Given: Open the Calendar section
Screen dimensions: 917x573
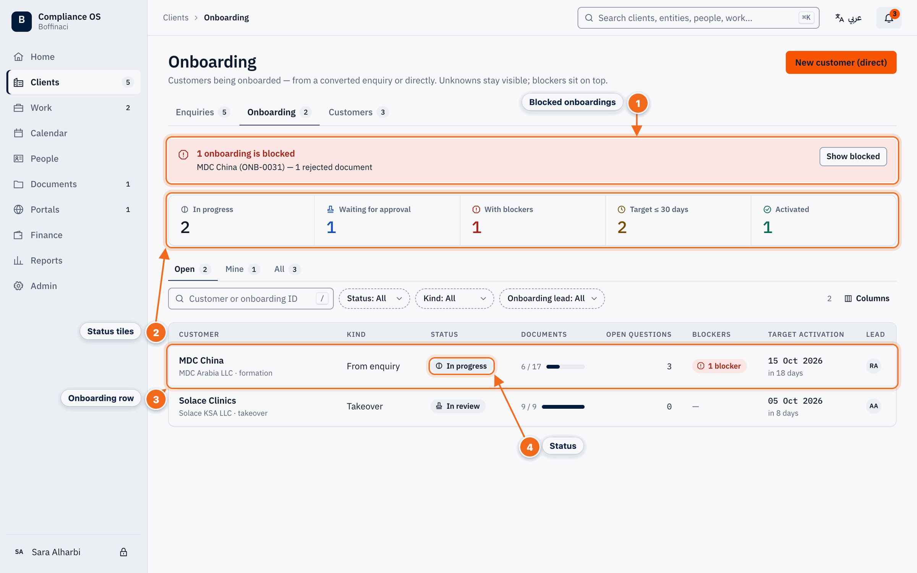Looking at the screenshot, I should point(74,133).
